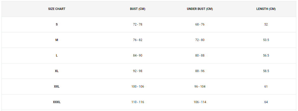Click the 106 - 114 under bust value
298x111 pixels.
click(200, 102)
